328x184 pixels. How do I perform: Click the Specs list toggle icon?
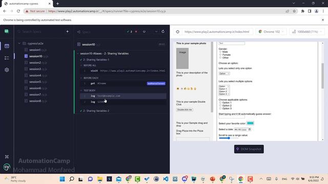coord(79,32)
